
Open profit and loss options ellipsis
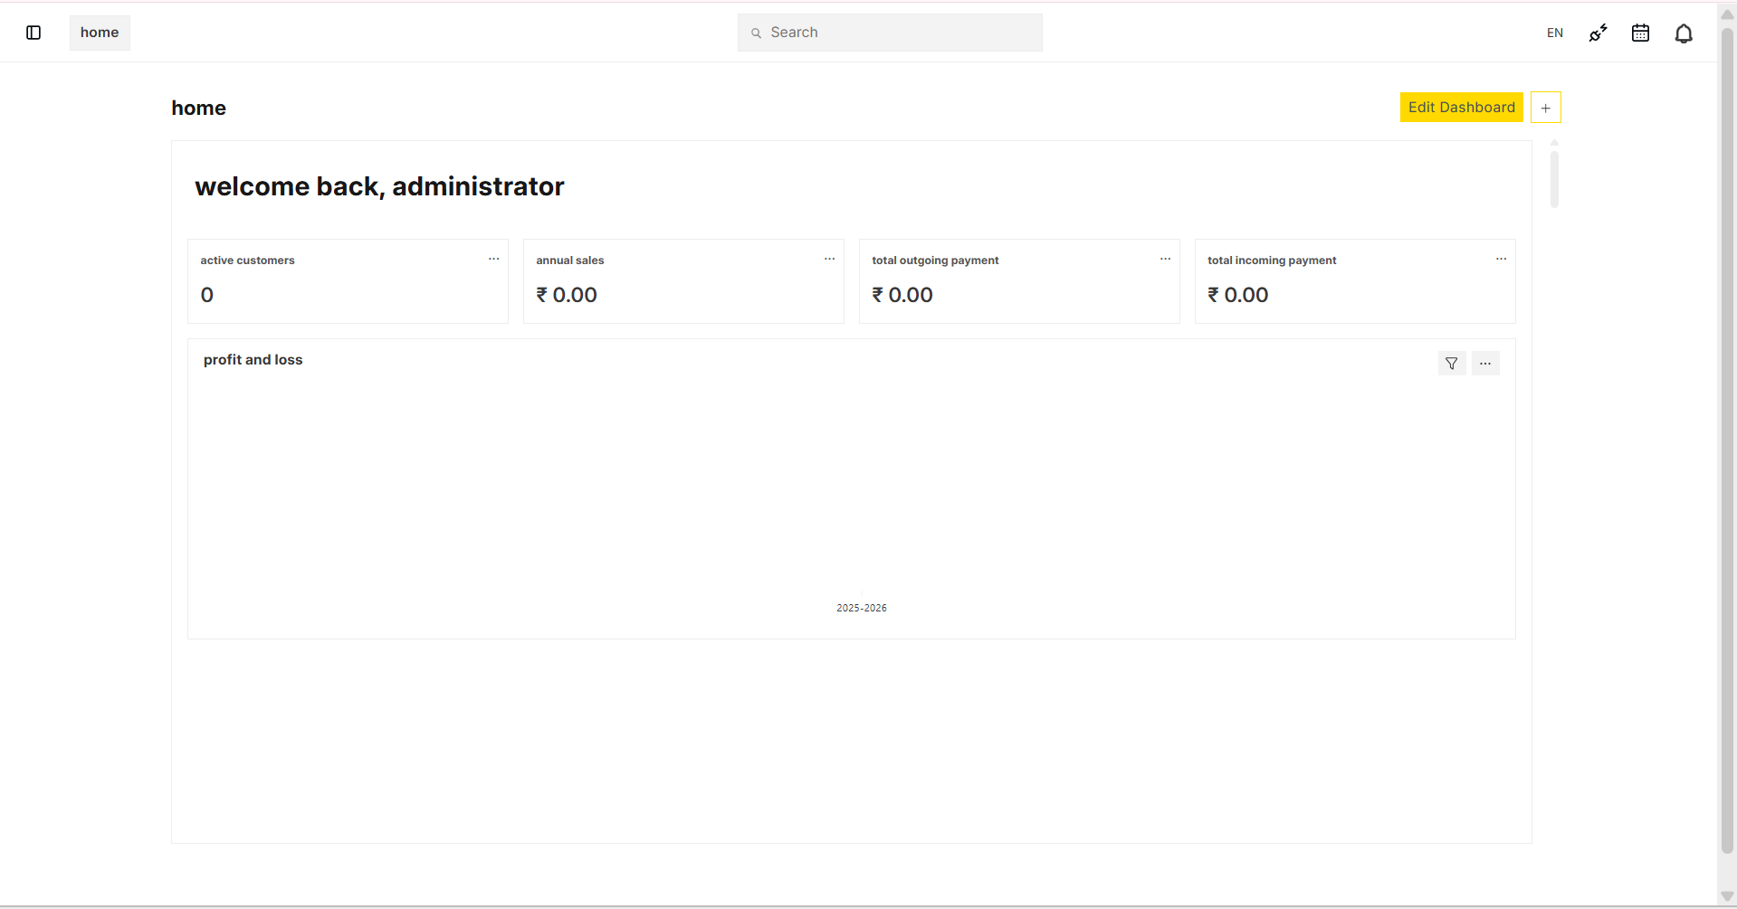point(1484,364)
